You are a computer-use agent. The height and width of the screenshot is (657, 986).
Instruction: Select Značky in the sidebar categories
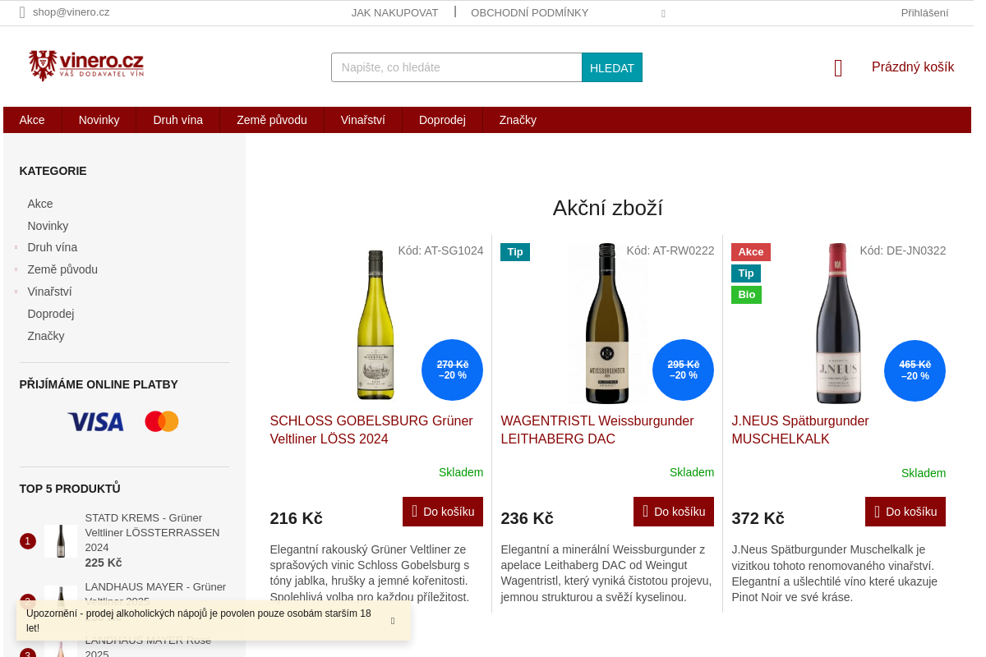click(46, 336)
